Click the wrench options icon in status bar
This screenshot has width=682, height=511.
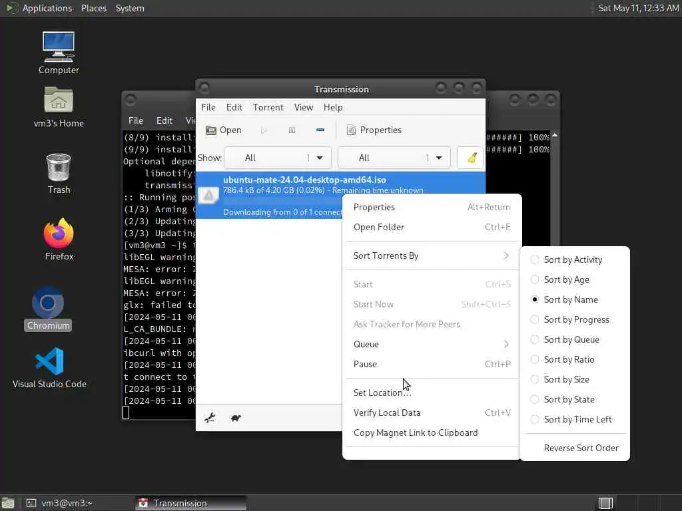[210, 418]
